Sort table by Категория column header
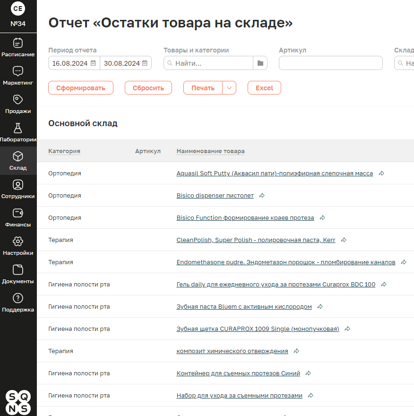 [x=64, y=151]
